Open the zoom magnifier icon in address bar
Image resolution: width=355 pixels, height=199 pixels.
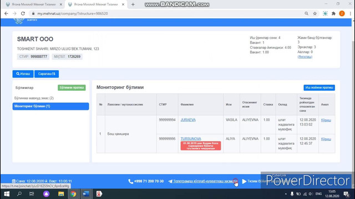pyautogui.click(x=306, y=13)
